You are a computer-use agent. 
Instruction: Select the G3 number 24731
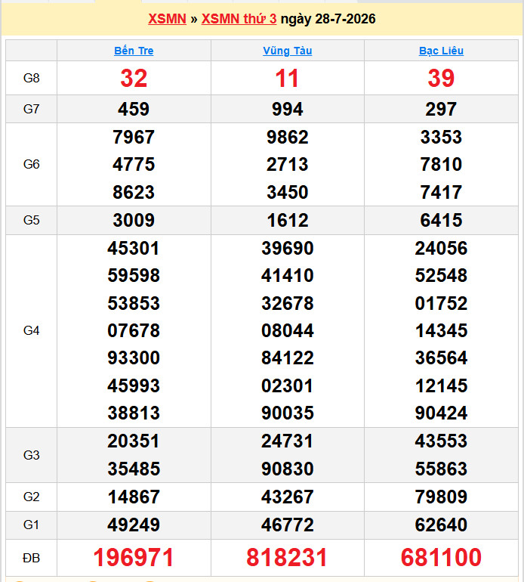pyautogui.click(x=288, y=441)
